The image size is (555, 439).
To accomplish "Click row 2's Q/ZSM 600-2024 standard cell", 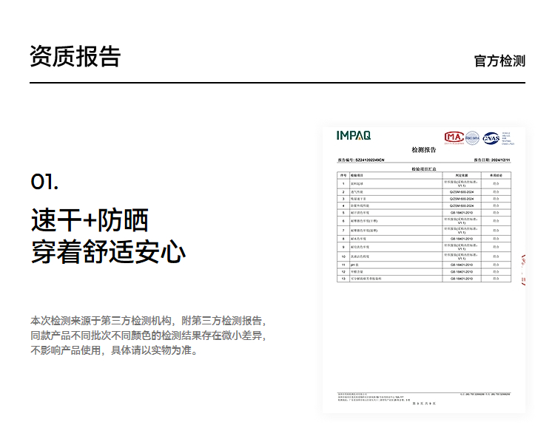I will coord(461,191).
